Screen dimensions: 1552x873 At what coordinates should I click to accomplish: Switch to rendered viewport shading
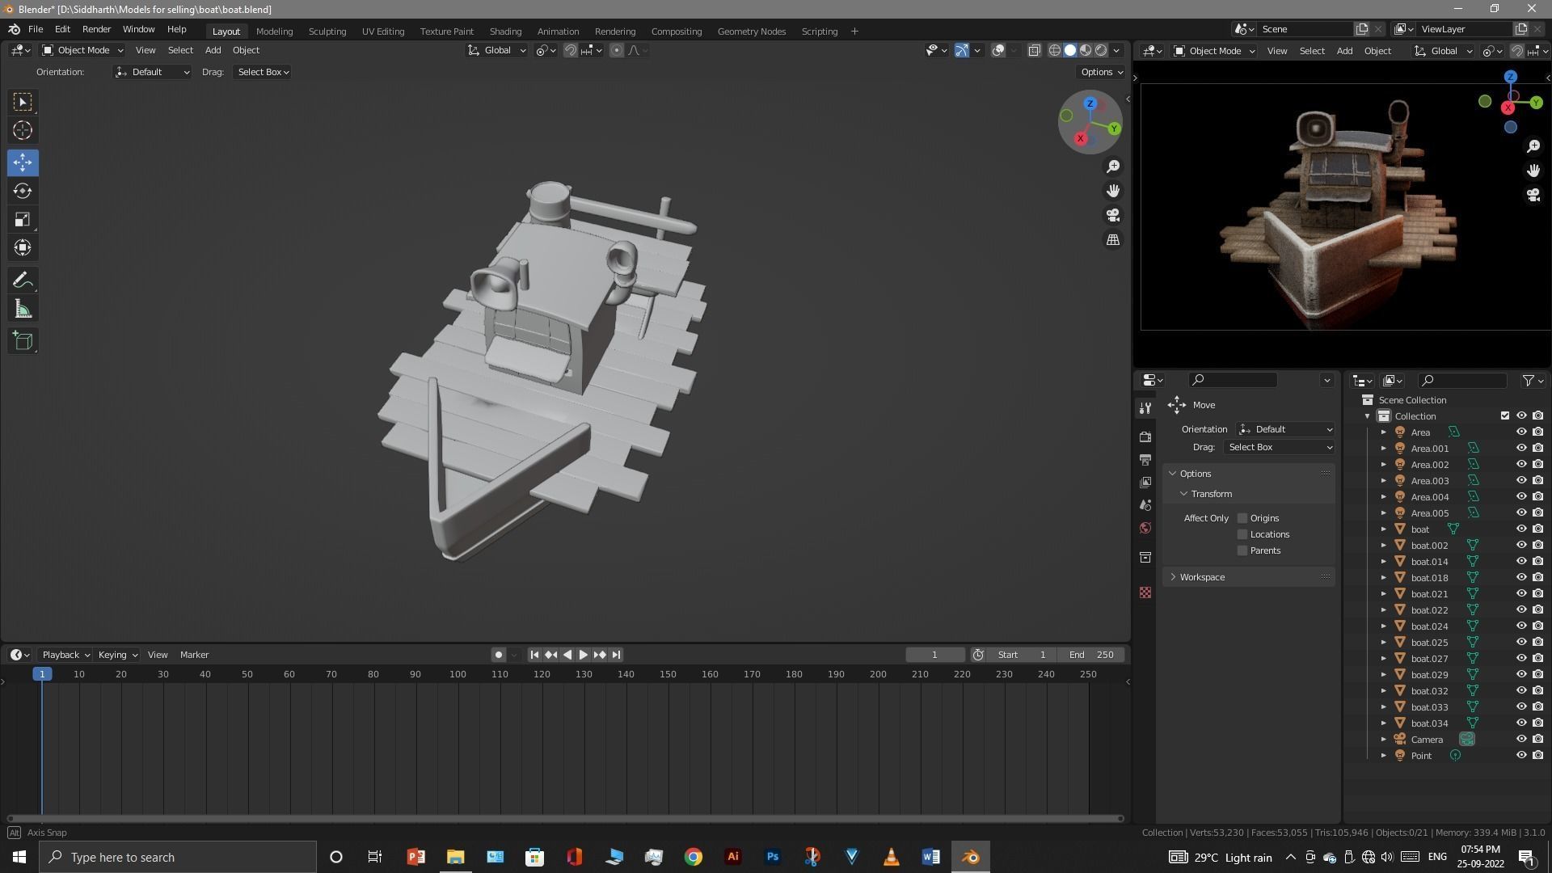[x=1101, y=50]
